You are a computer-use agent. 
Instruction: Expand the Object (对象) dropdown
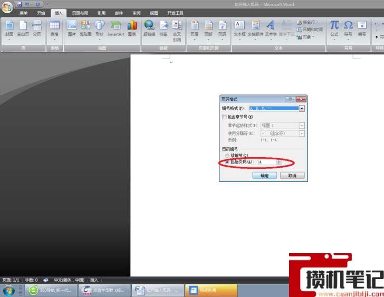point(313,37)
